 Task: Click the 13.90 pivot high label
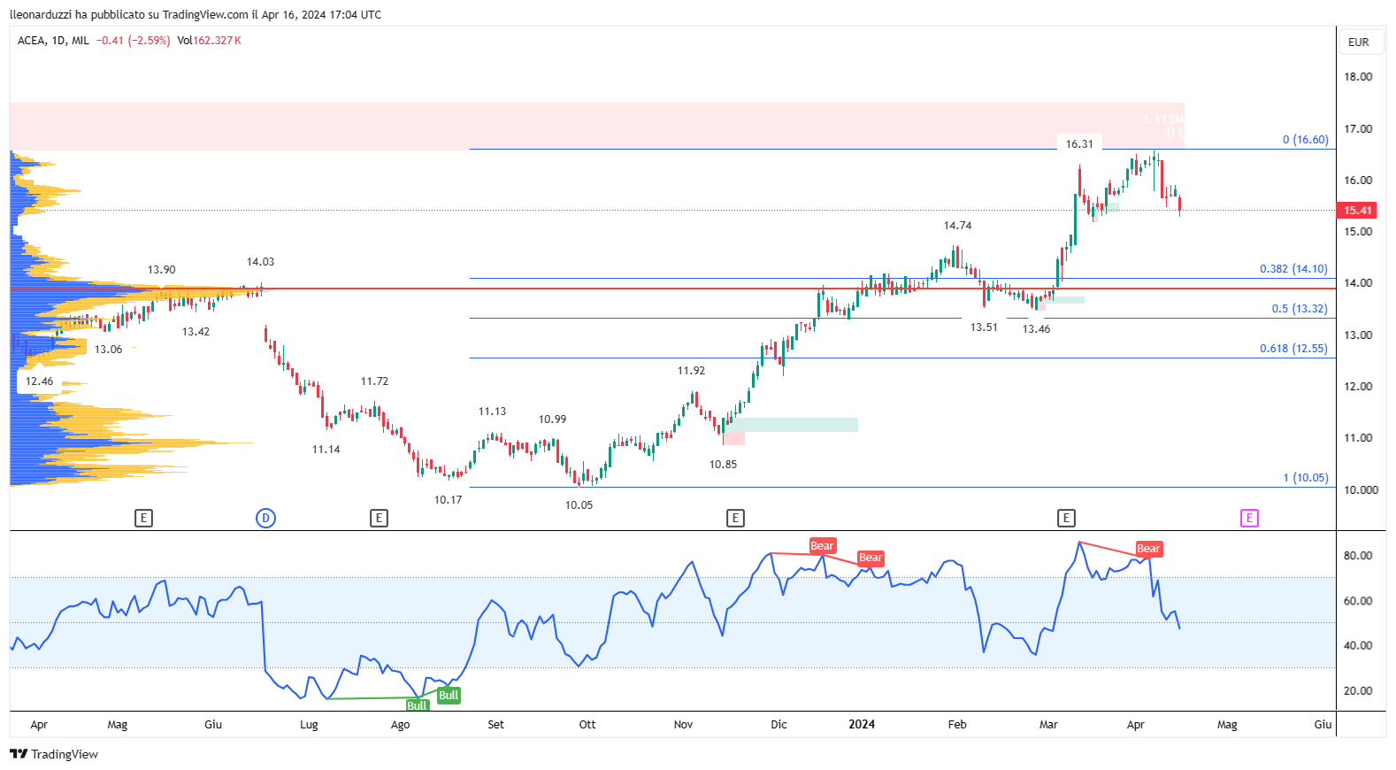(x=161, y=270)
